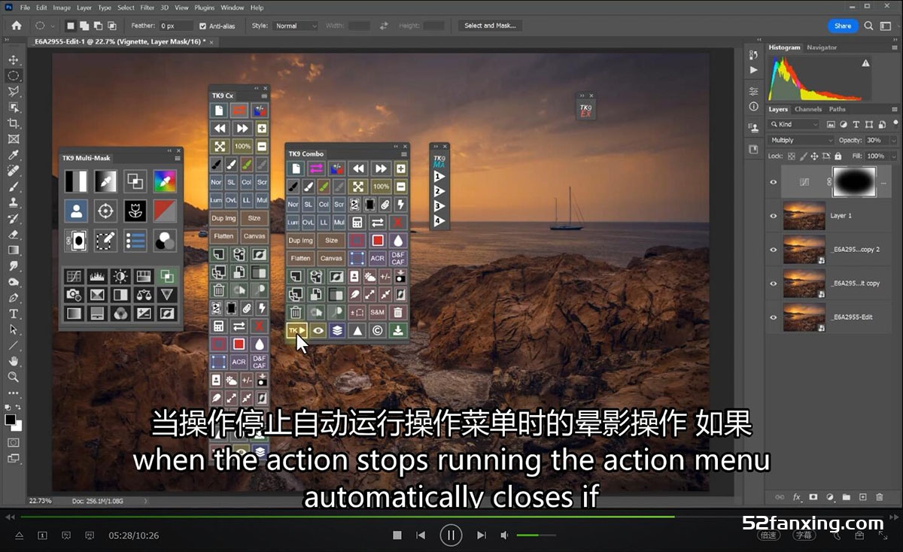The width and height of the screenshot is (903, 552).
Task: Select the Pen tool
Action: [14, 298]
